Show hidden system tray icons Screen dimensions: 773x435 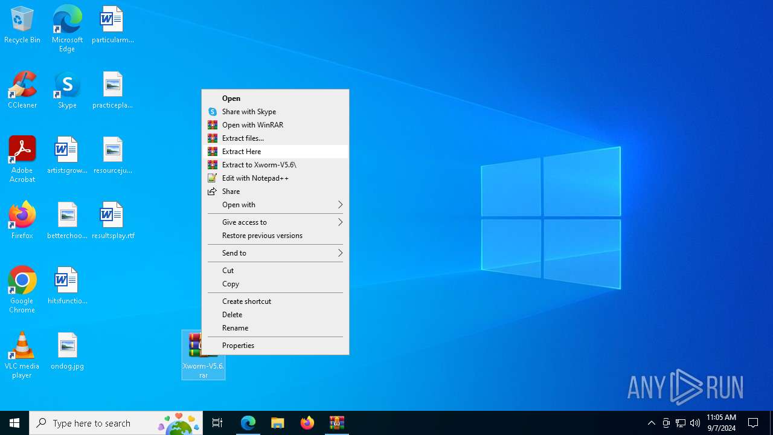pyautogui.click(x=652, y=423)
